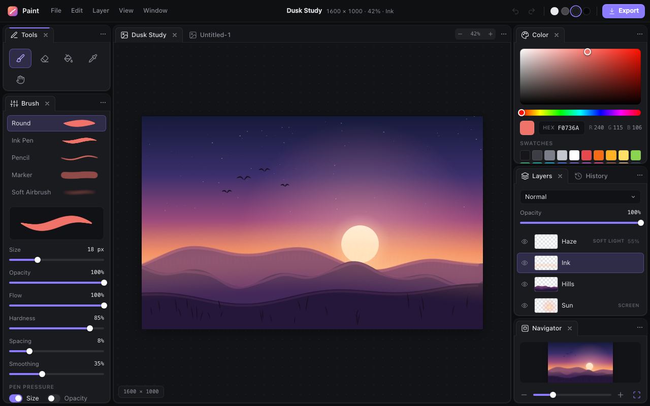
Task: Close the Dusk Study document tab
Action: tap(175, 35)
